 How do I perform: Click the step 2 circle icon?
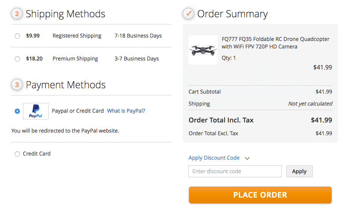click(x=17, y=14)
